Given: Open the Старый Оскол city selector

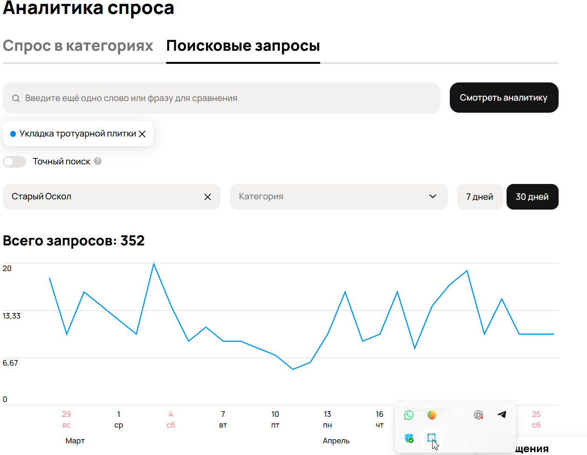Looking at the screenshot, I should tap(102, 197).
